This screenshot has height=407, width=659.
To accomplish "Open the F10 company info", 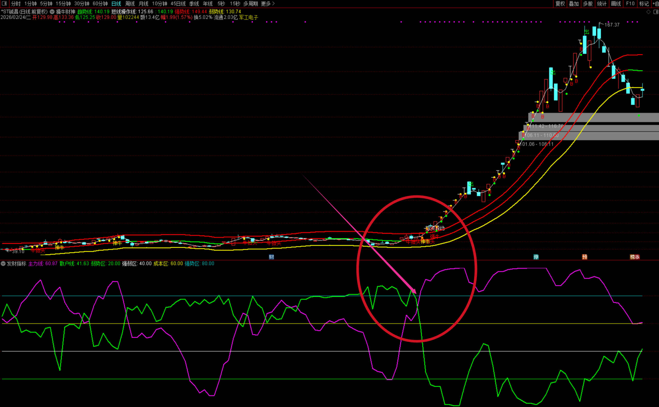I will point(630,4).
